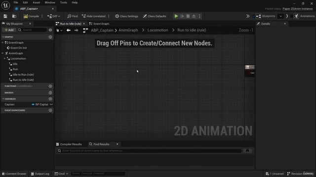Image resolution: width=316 pixels, height=177 pixels.
Task: Close the ABP_Captain asset tab
Action: [x=53, y=9]
